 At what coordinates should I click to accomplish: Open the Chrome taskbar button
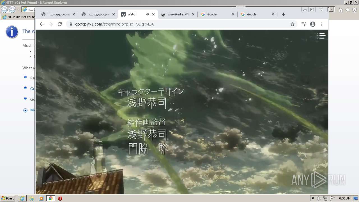click(51, 198)
